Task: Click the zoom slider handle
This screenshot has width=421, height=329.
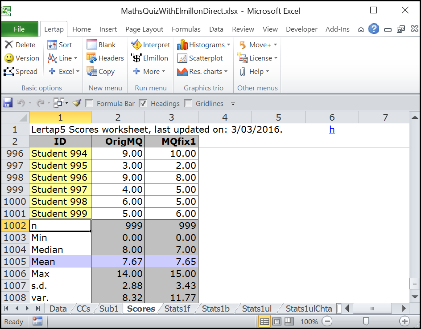Action: (x=366, y=321)
